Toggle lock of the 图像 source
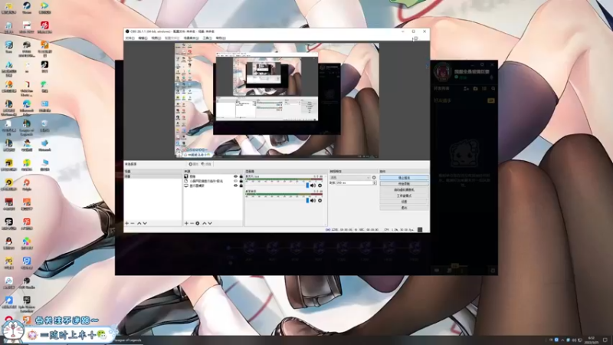This screenshot has width=613, height=345. click(241, 177)
